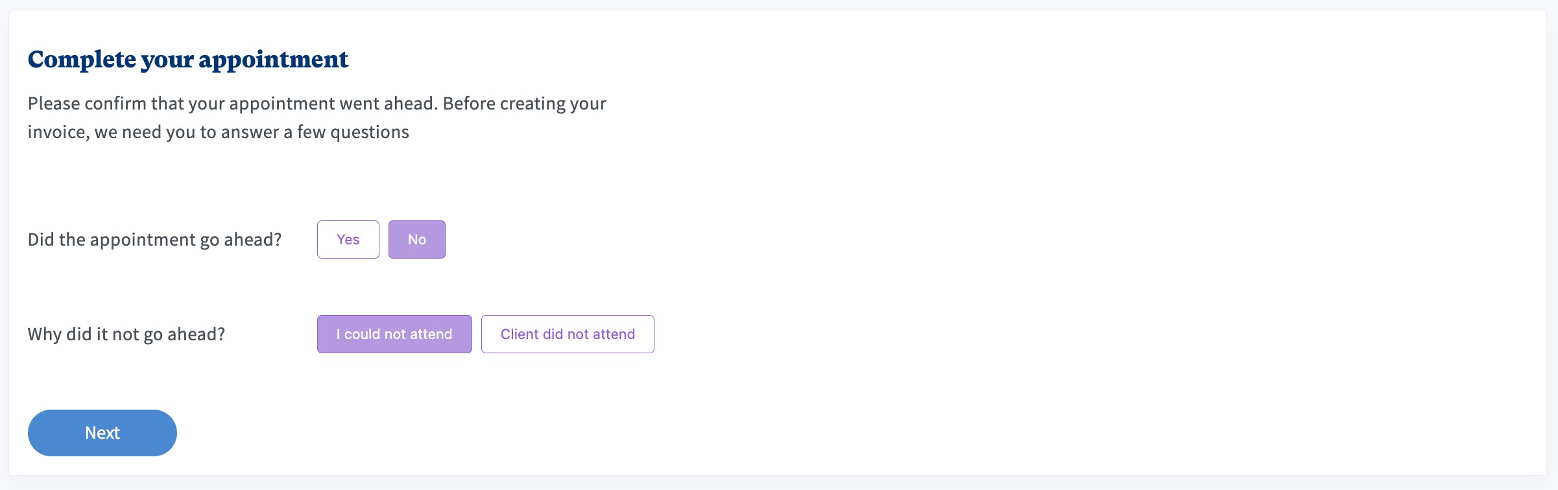
Task: Pick the filled purple 'I could not attend' option
Action: [x=394, y=334]
